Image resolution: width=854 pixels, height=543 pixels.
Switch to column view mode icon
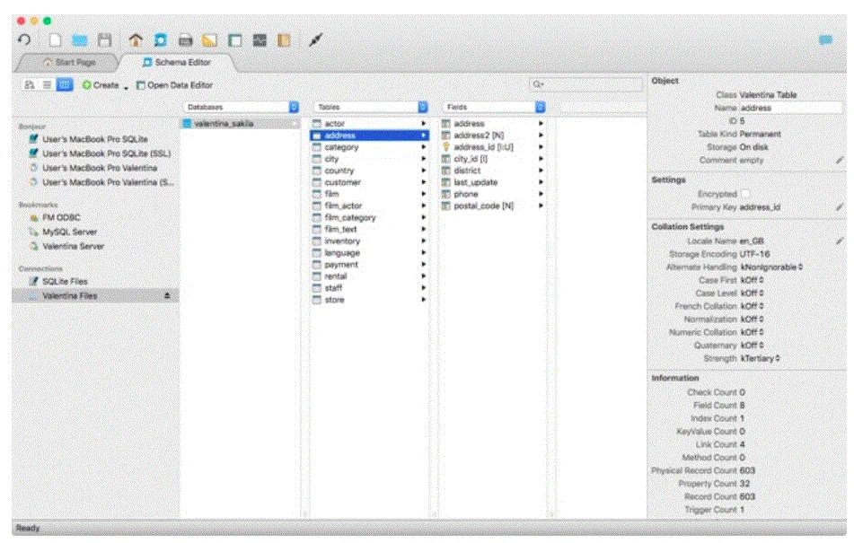tap(65, 85)
